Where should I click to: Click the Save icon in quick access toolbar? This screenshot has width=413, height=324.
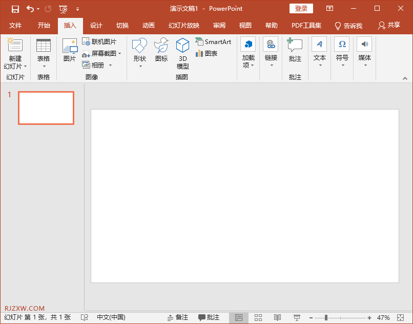15,9
